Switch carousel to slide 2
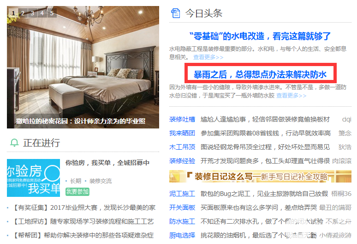Screen dimensions: 357x244 (x=23, y=13)
